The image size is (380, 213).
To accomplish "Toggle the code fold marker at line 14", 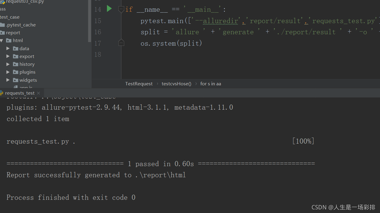I will pyautogui.click(x=121, y=9).
